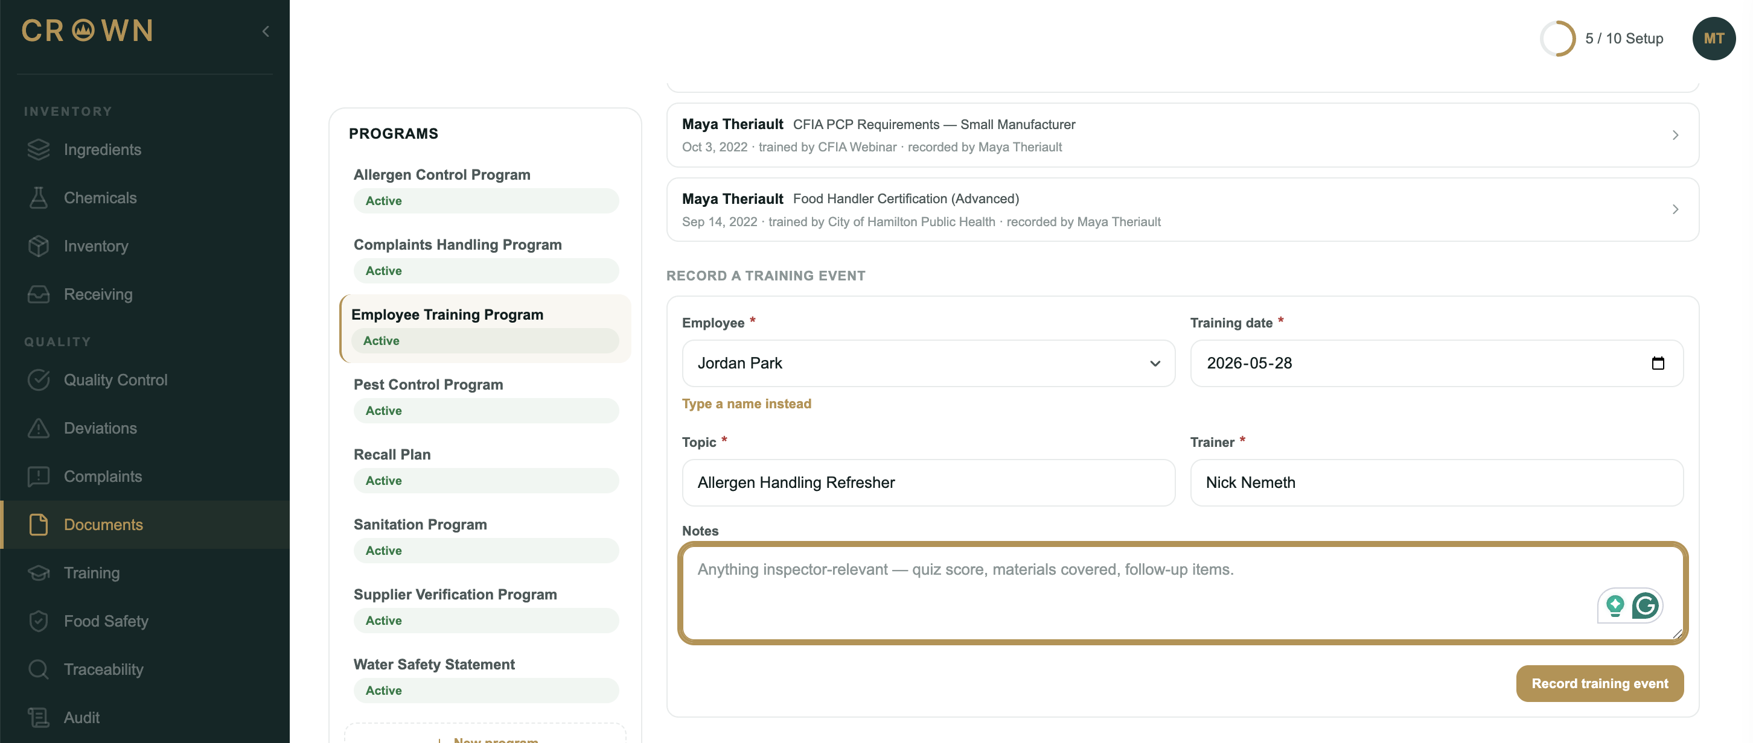Screen dimensions: 1753x743
Task: Select the Water Safety Statement program
Action: click(x=486, y=678)
